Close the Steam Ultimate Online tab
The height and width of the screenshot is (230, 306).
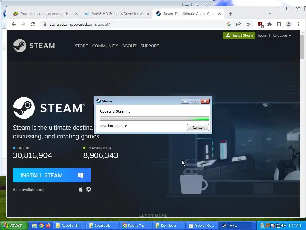click(x=219, y=14)
